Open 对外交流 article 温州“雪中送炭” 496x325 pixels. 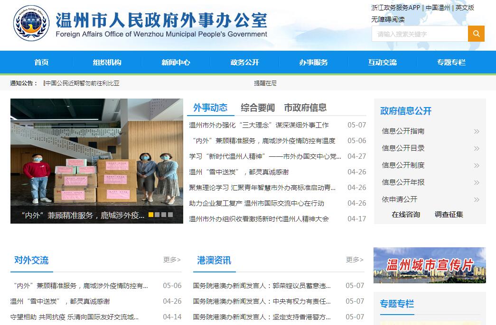point(60,302)
